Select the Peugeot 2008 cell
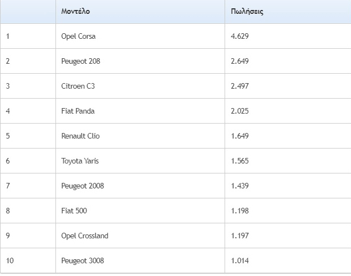Screen dimensions: 351x276 pos(82,186)
